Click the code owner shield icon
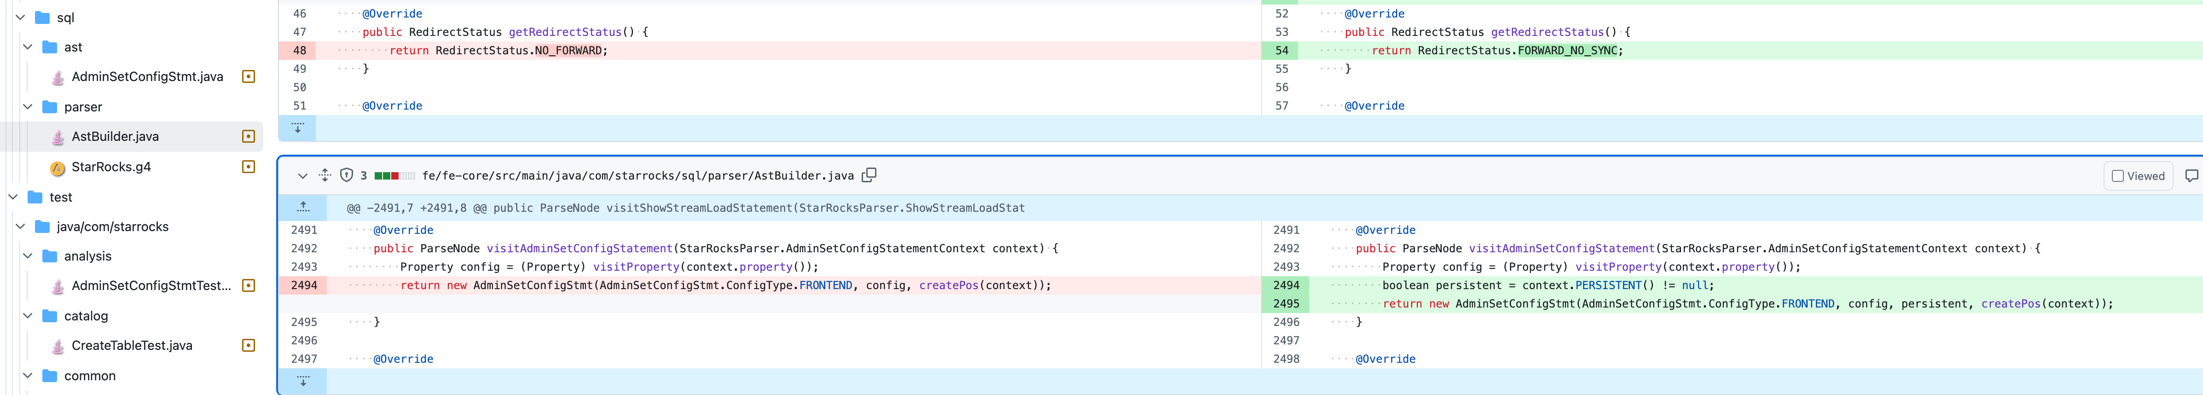 coord(346,175)
